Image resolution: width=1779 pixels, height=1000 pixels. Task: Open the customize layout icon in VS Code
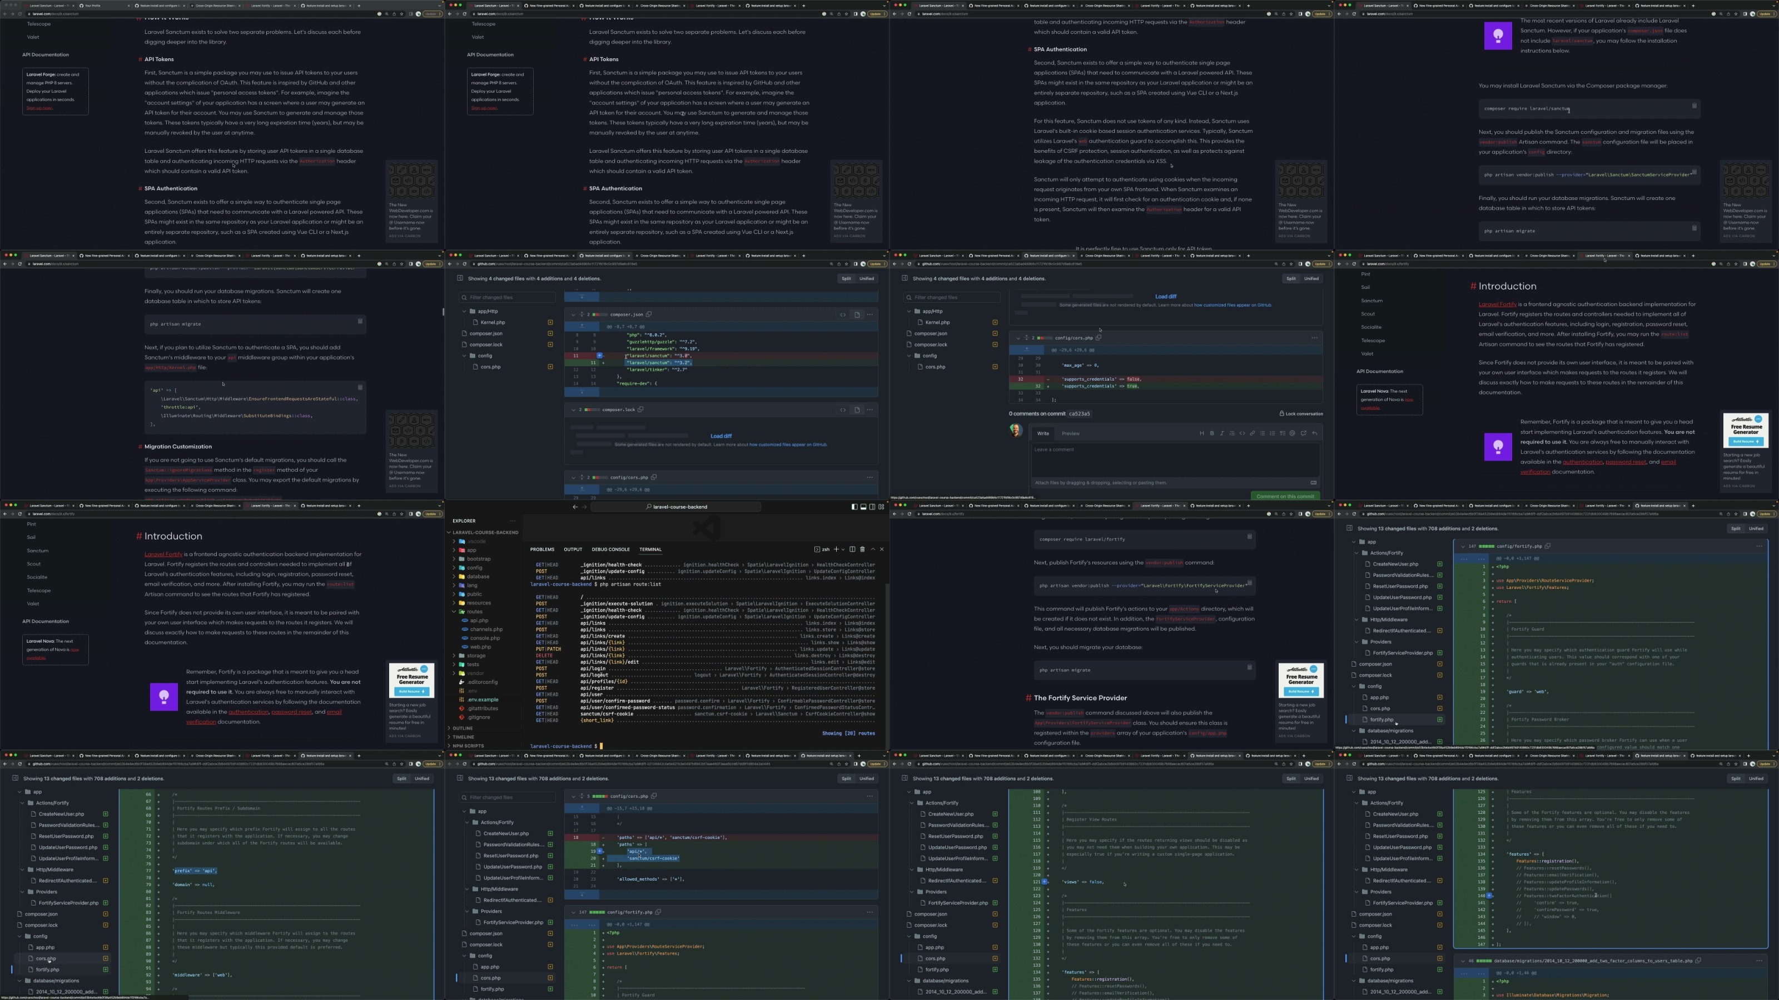(881, 507)
